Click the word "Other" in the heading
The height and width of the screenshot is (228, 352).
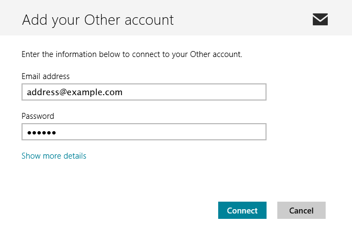(103, 20)
